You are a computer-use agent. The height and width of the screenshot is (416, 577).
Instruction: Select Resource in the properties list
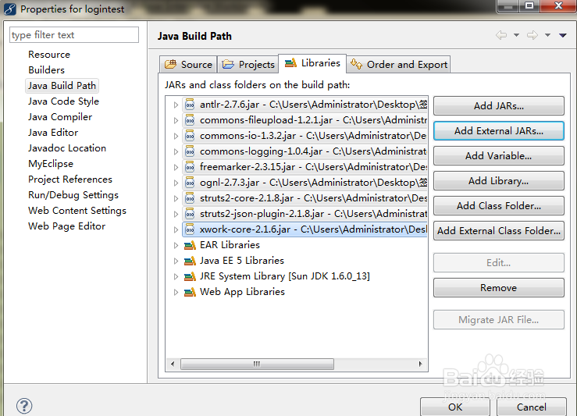pos(49,55)
